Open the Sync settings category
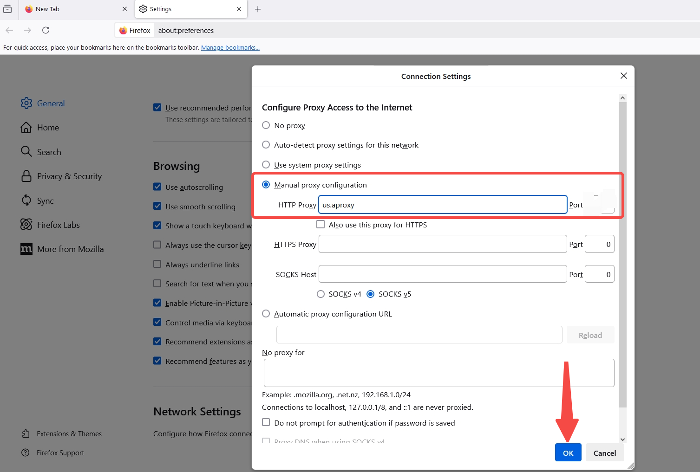The width and height of the screenshot is (700, 472). [x=37, y=200]
